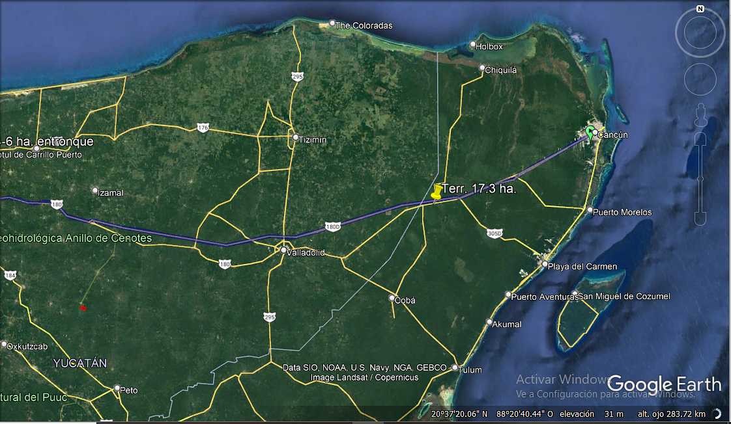Viewport: 731px width, 424px height.
Task: Click the N compass north marker
Action: 700,9
